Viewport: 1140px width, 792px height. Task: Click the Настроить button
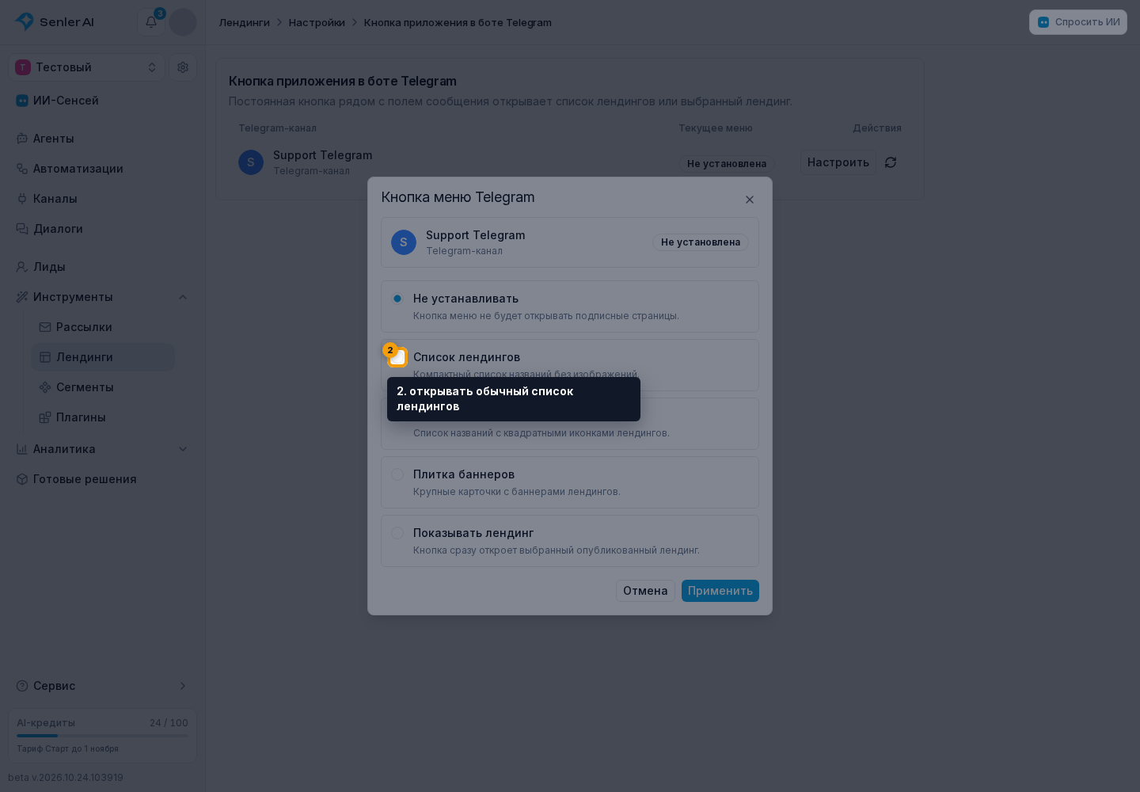[x=838, y=162]
